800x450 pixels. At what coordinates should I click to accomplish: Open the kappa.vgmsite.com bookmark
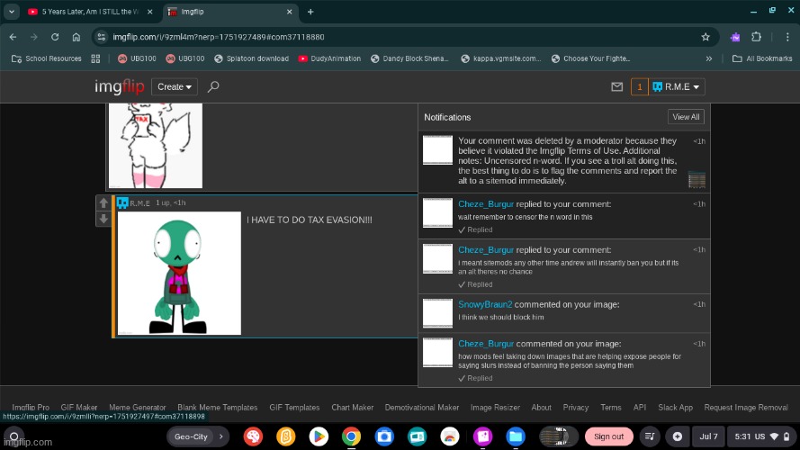tap(500, 58)
